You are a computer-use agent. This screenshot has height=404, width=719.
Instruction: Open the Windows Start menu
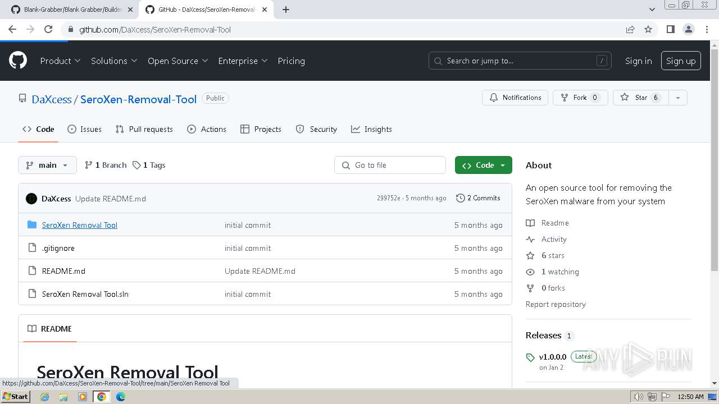point(15,397)
